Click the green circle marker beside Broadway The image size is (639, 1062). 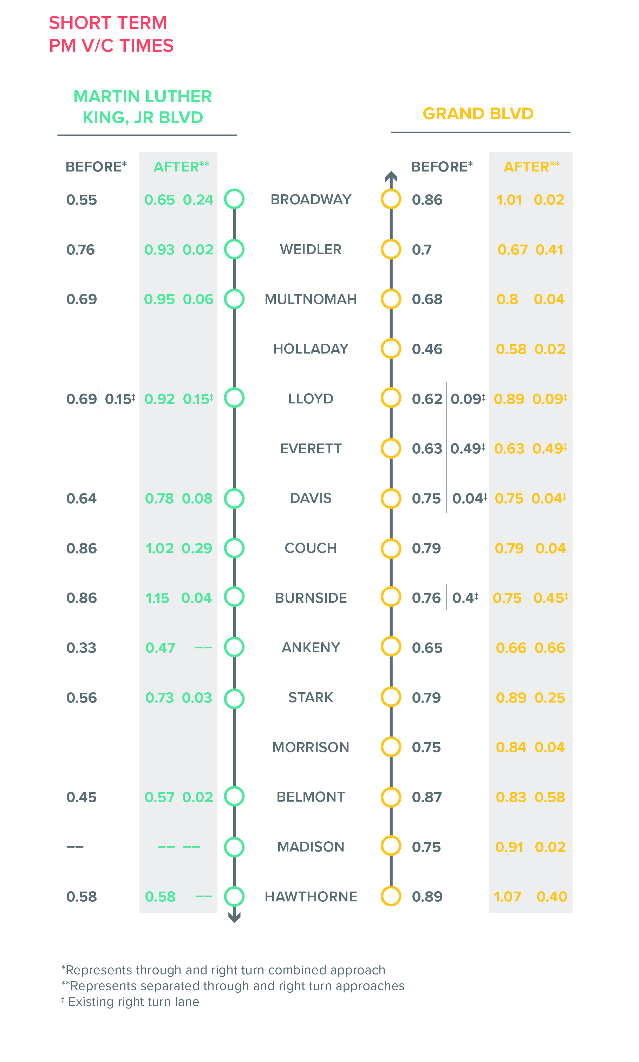point(234,199)
